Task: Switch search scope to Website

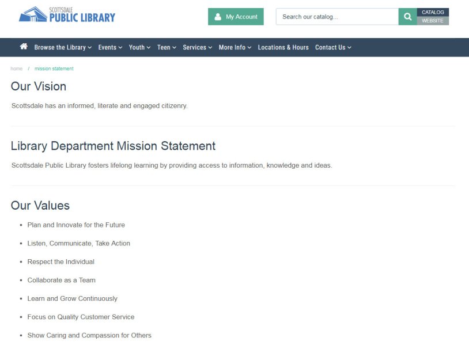Action: point(433,21)
